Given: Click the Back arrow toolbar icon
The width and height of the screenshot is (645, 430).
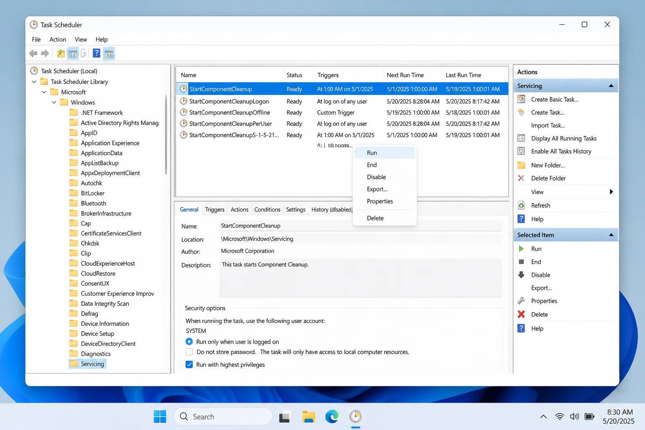Looking at the screenshot, I should pos(33,53).
